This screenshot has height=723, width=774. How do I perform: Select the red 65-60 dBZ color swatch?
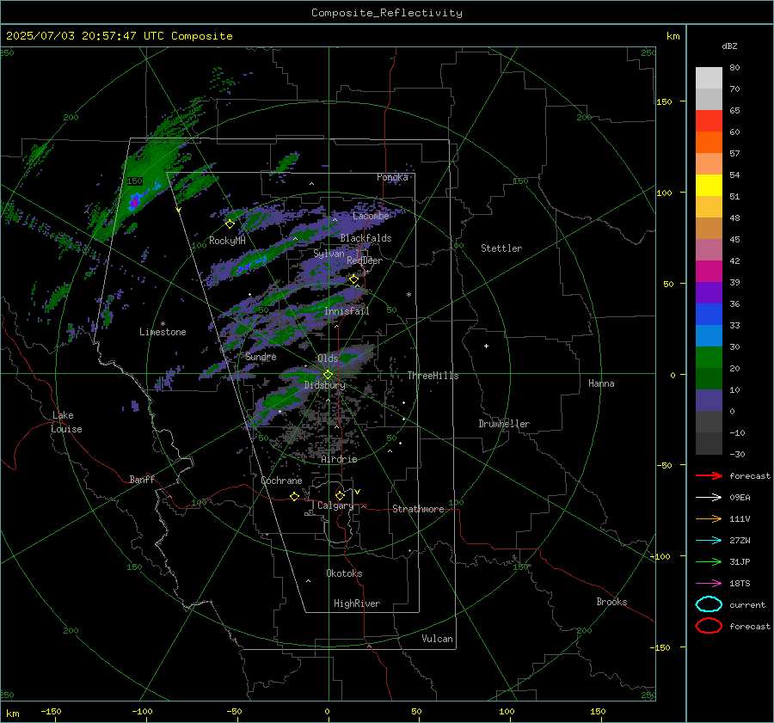(709, 121)
